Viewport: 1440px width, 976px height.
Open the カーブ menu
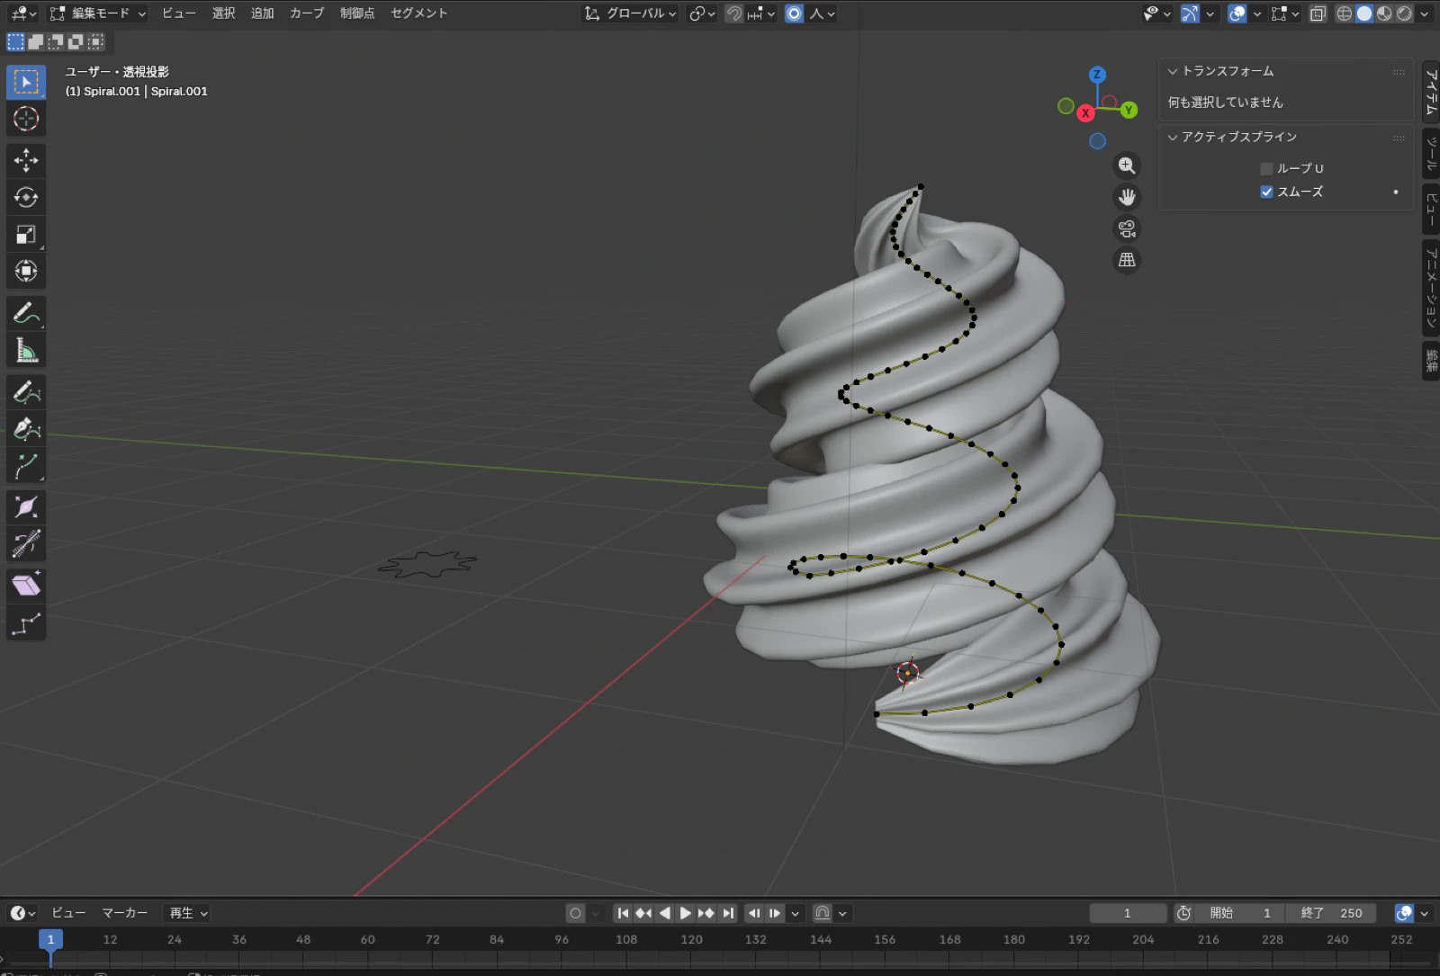click(x=306, y=13)
